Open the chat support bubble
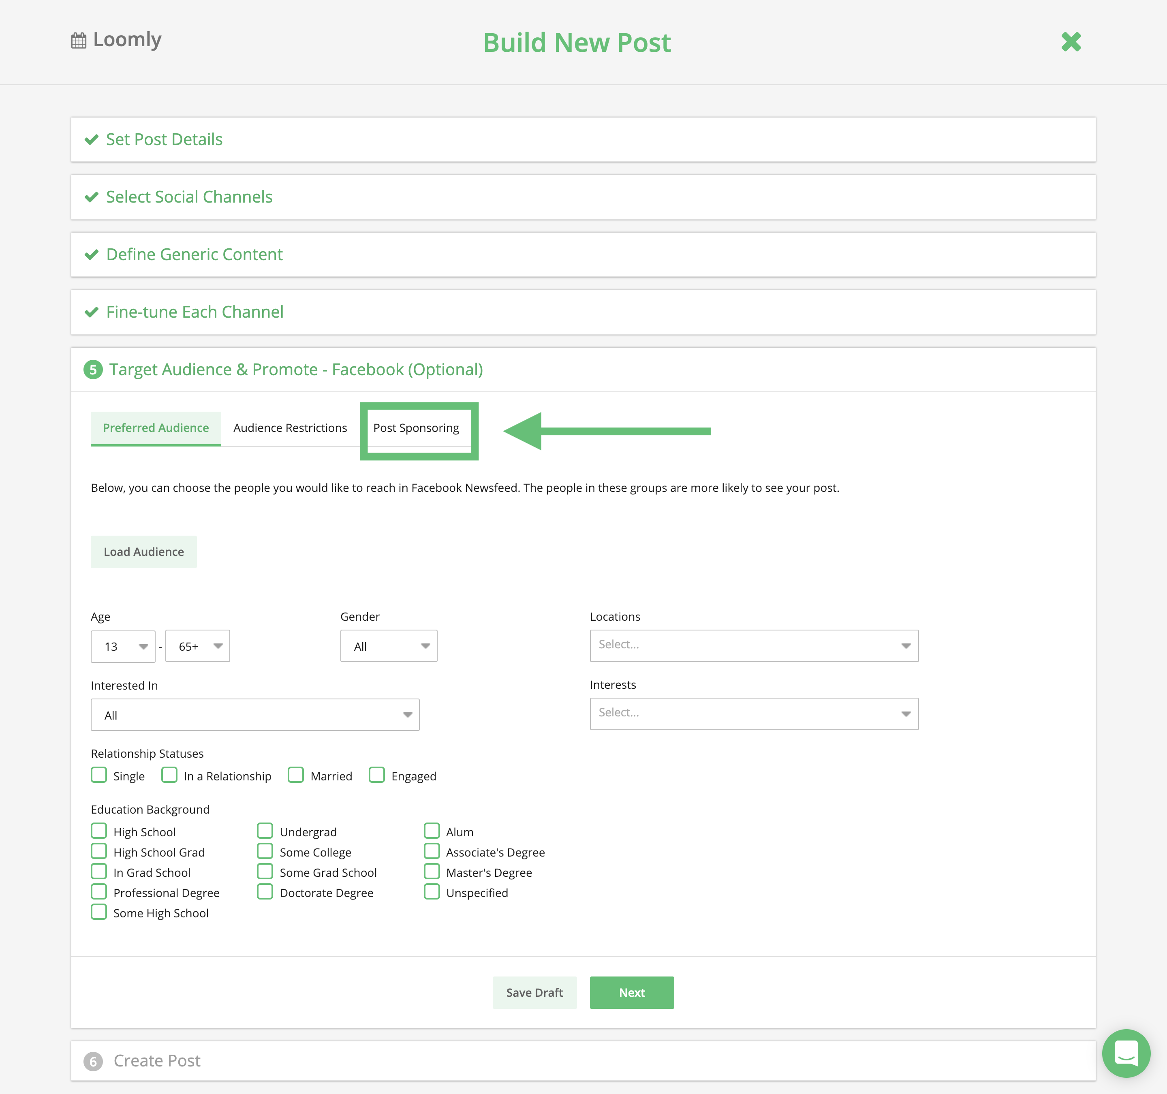 (x=1126, y=1053)
